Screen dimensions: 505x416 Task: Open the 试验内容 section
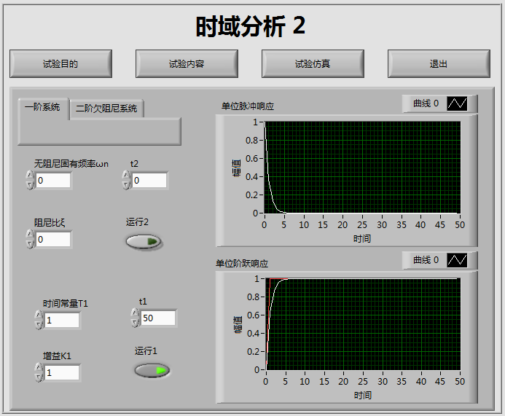click(187, 64)
